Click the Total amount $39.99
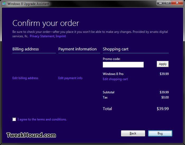Screen dimensions: 185x145 tap(163, 109)
